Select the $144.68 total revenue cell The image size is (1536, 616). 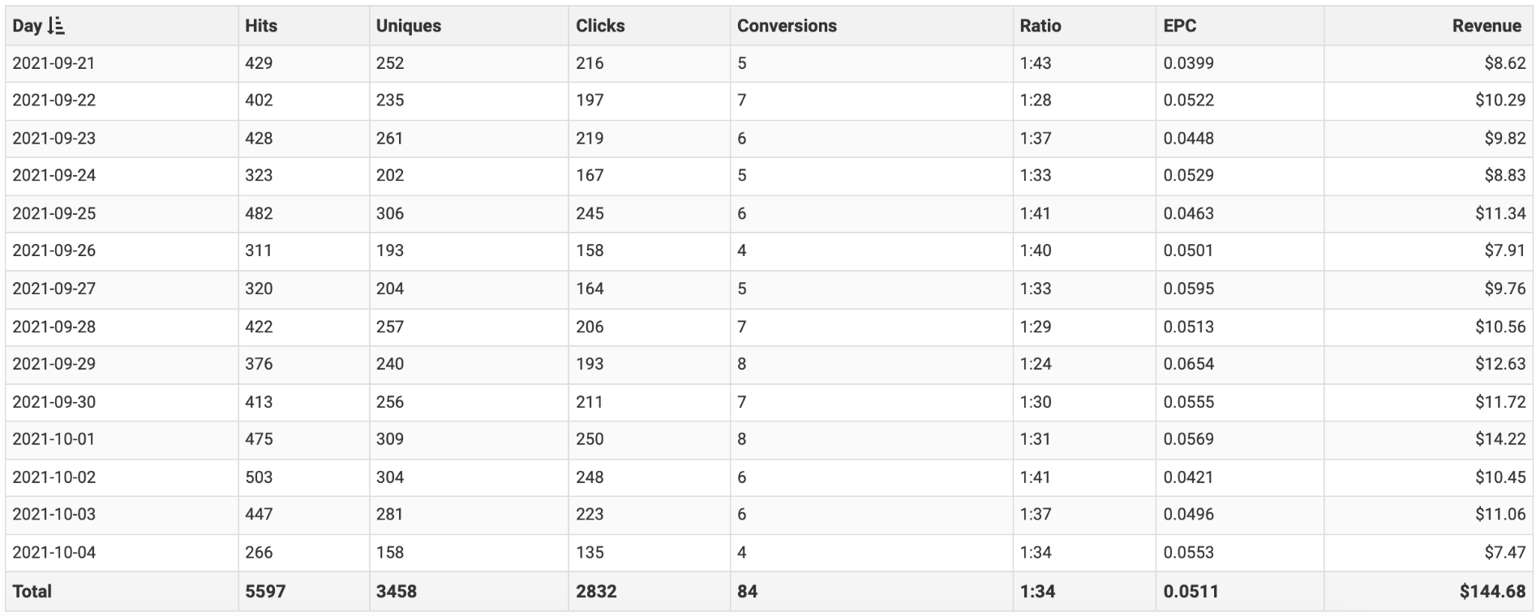point(1492,592)
